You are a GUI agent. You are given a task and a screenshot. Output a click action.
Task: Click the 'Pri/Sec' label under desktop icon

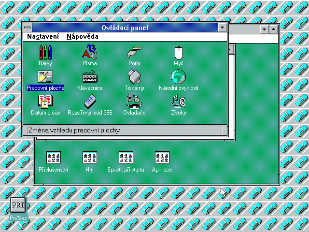[x=18, y=218]
